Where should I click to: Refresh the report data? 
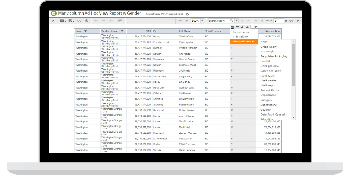coord(187,14)
